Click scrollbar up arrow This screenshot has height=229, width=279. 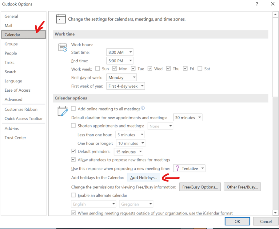(x=275, y=15)
